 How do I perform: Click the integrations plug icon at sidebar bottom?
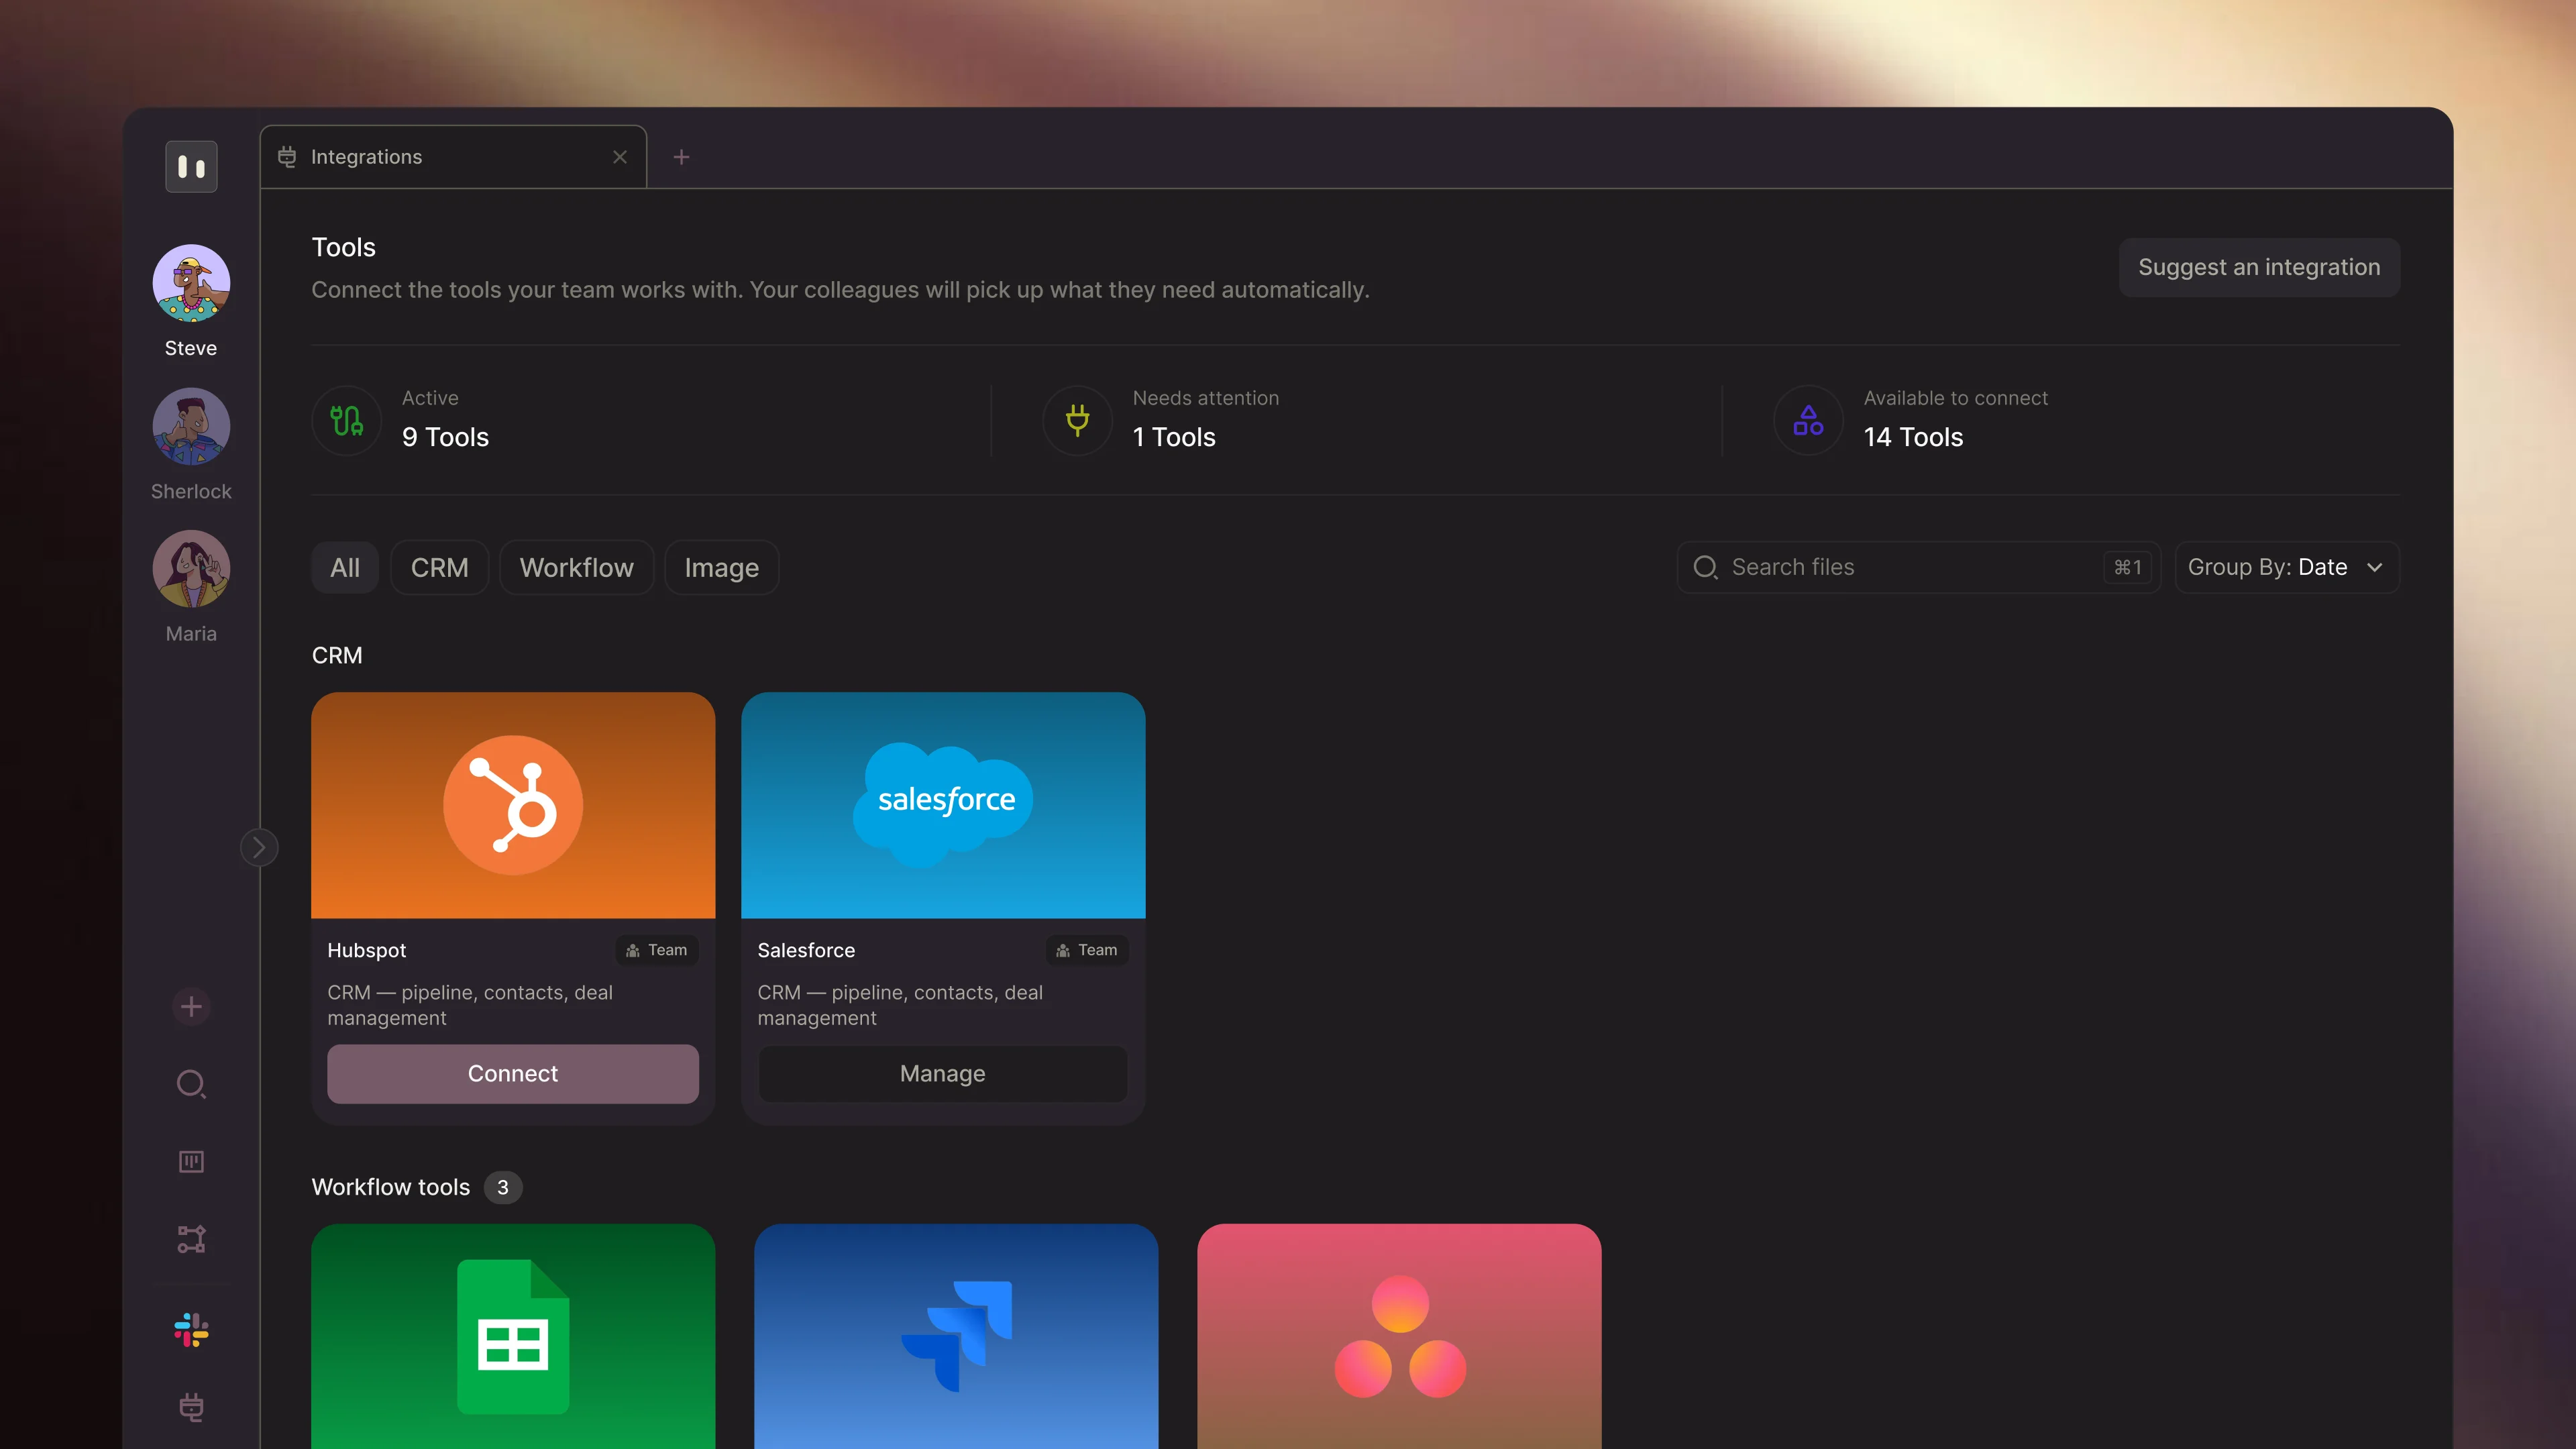point(191,1407)
